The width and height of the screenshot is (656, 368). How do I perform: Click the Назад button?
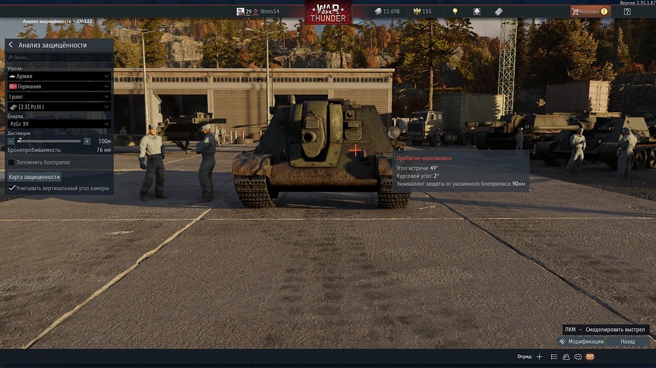[628, 341]
